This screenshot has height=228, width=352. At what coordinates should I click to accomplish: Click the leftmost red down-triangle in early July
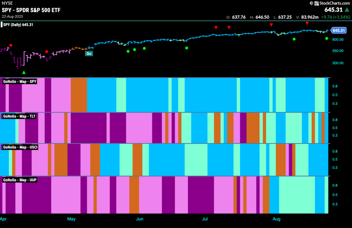(216, 28)
